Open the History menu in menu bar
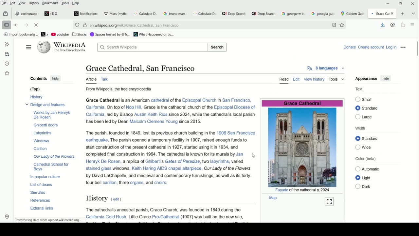 coord(34,3)
